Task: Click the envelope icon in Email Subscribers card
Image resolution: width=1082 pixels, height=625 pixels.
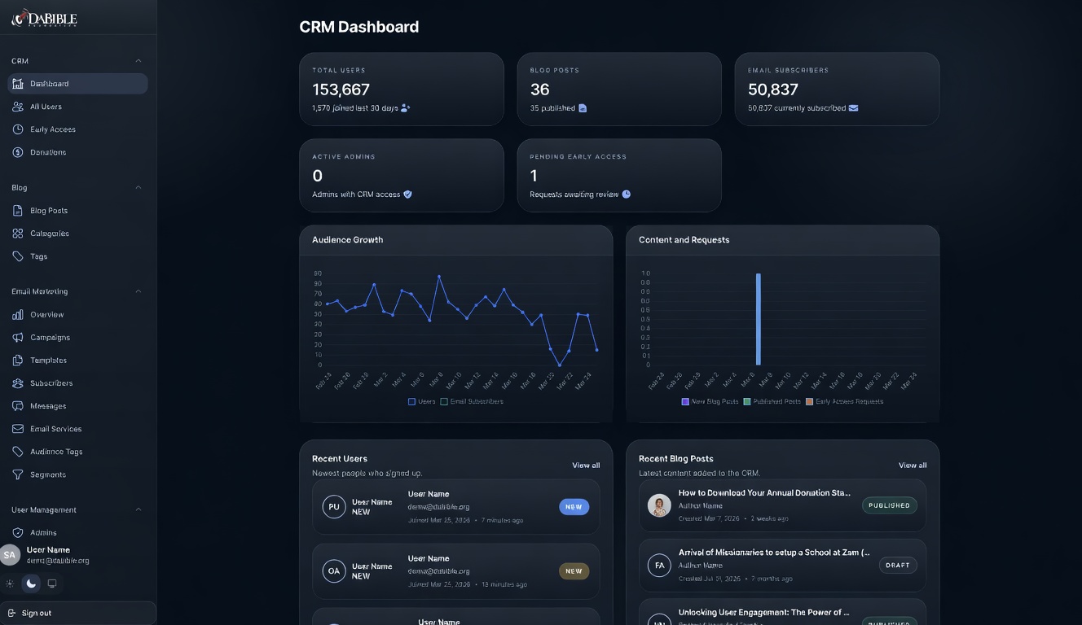Action: click(853, 107)
